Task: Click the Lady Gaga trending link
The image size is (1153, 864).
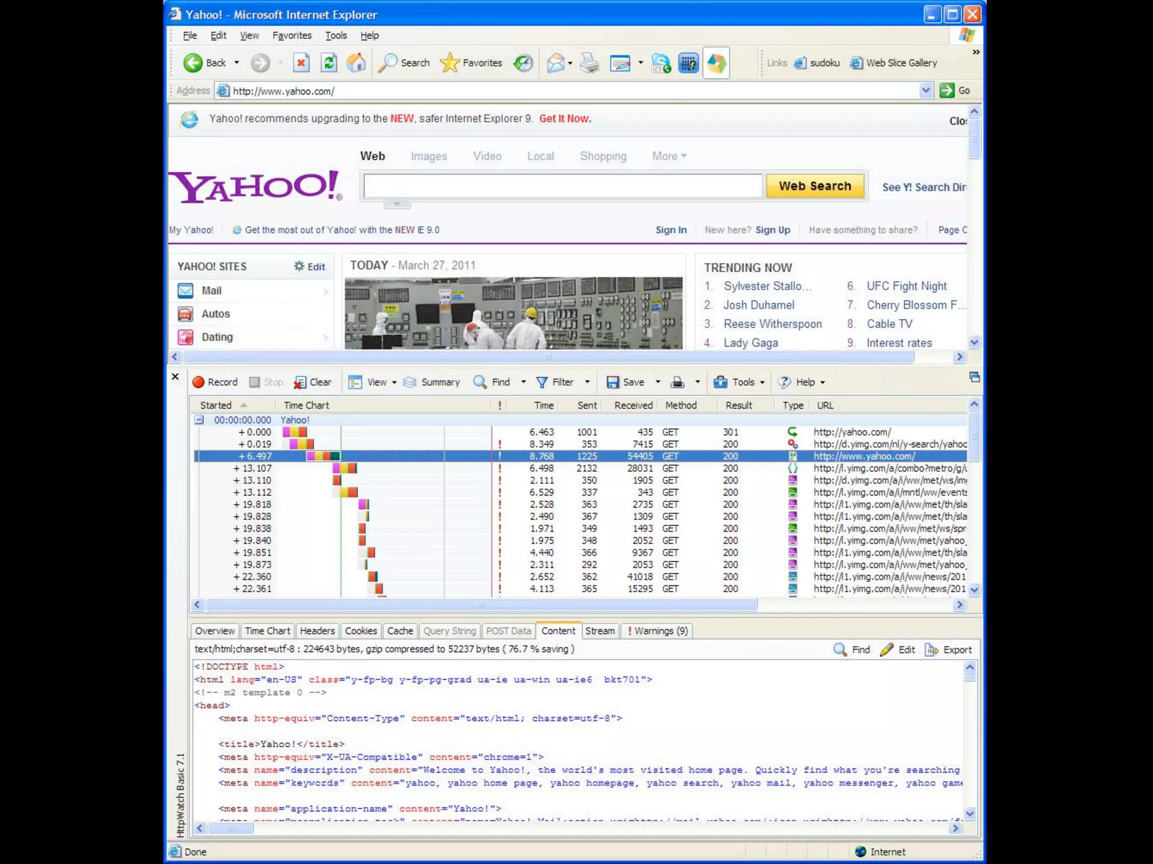Action: click(750, 343)
